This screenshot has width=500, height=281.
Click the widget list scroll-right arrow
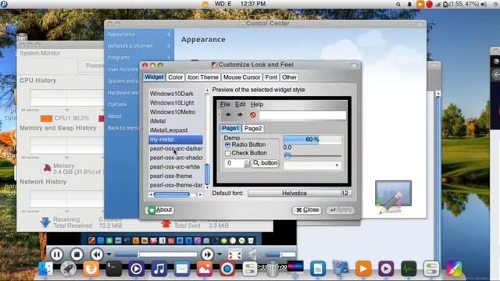200,194
